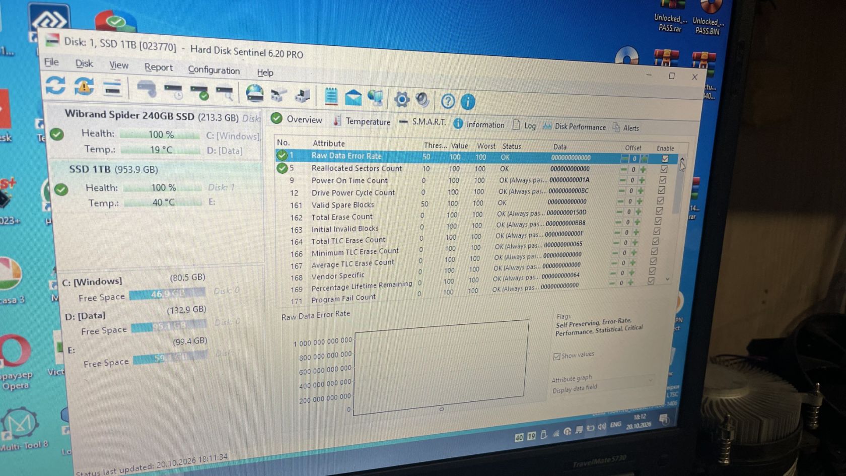Click the globe over disk toolbar icon
This screenshot has height=476, width=846.
[x=255, y=94]
